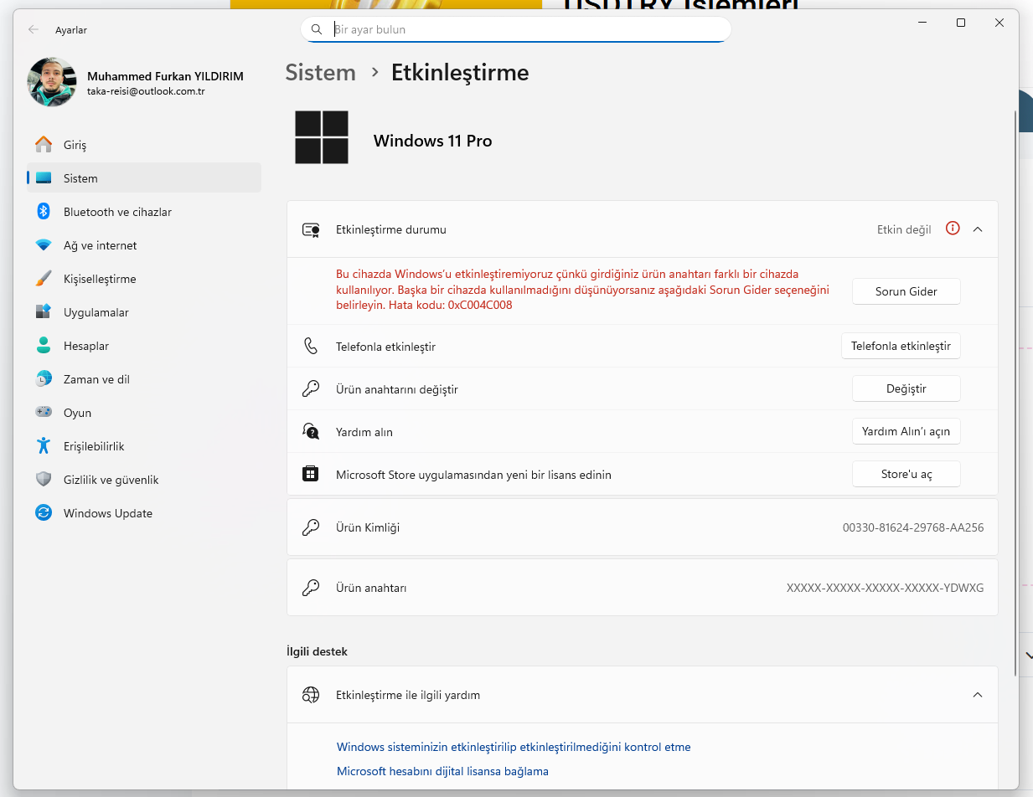Click the Store'u aç button
Screen dimensions: 1033x797
(x=906, y=474)
